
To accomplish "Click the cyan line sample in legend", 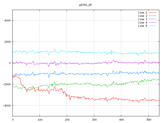I will point(153,26).
